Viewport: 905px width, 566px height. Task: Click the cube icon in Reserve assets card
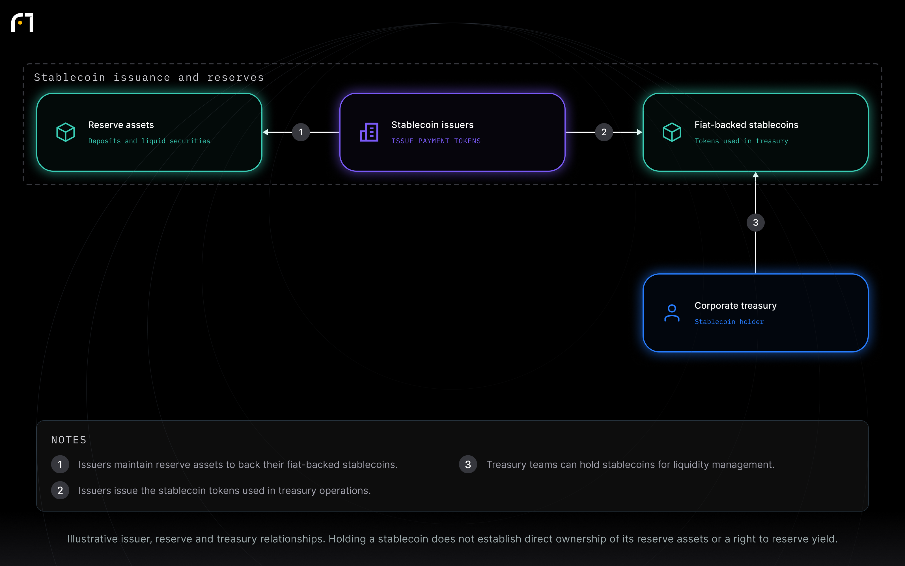66,132
